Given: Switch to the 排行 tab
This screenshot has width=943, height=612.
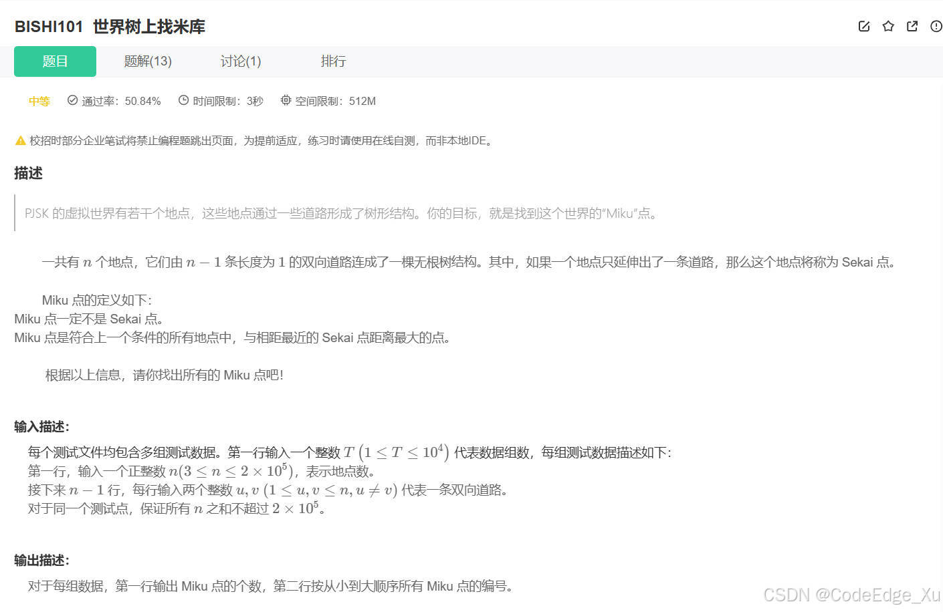Looking at the screenshot, I should click(x=333, y=61).
